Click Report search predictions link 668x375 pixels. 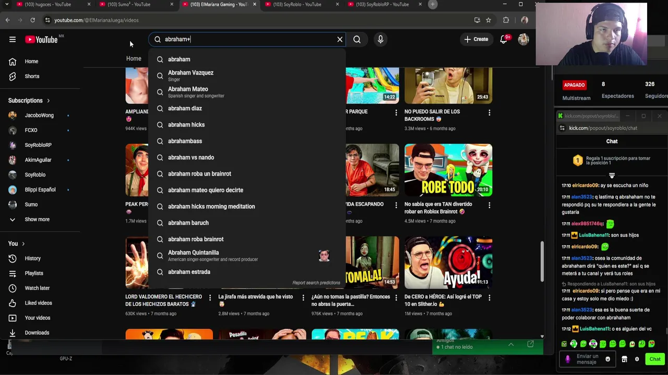tap(316, 283)
